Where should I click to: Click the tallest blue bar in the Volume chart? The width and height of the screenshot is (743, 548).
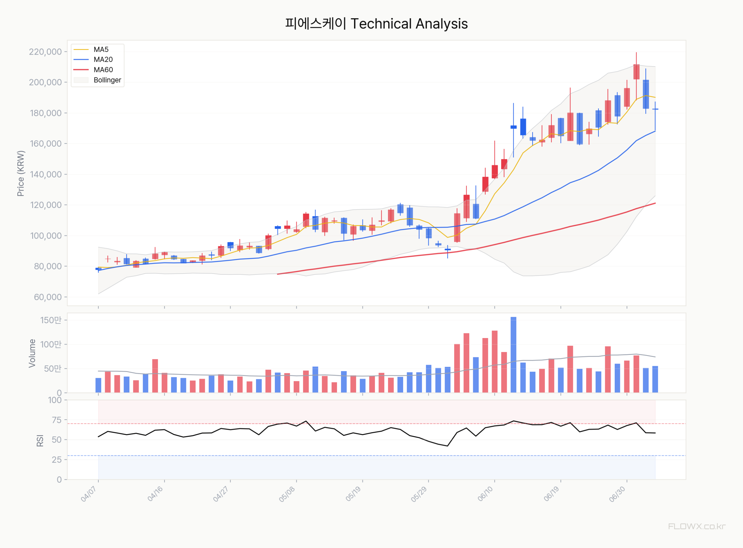[x=513, y=355]
